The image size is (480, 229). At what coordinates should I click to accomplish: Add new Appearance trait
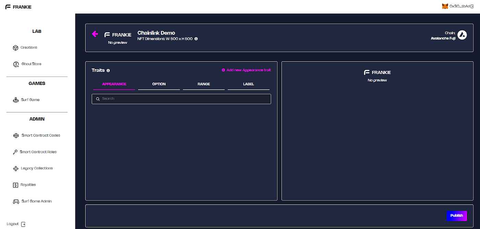tap(249, 70)
